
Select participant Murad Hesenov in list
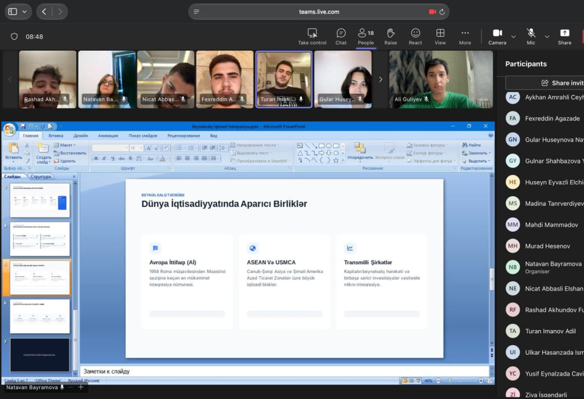(x=545, y=246)
